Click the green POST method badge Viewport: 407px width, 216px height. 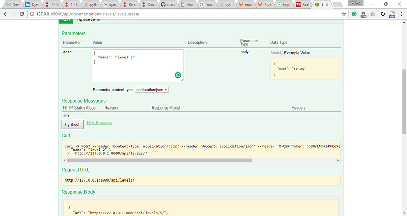click(x=66, y=20)
